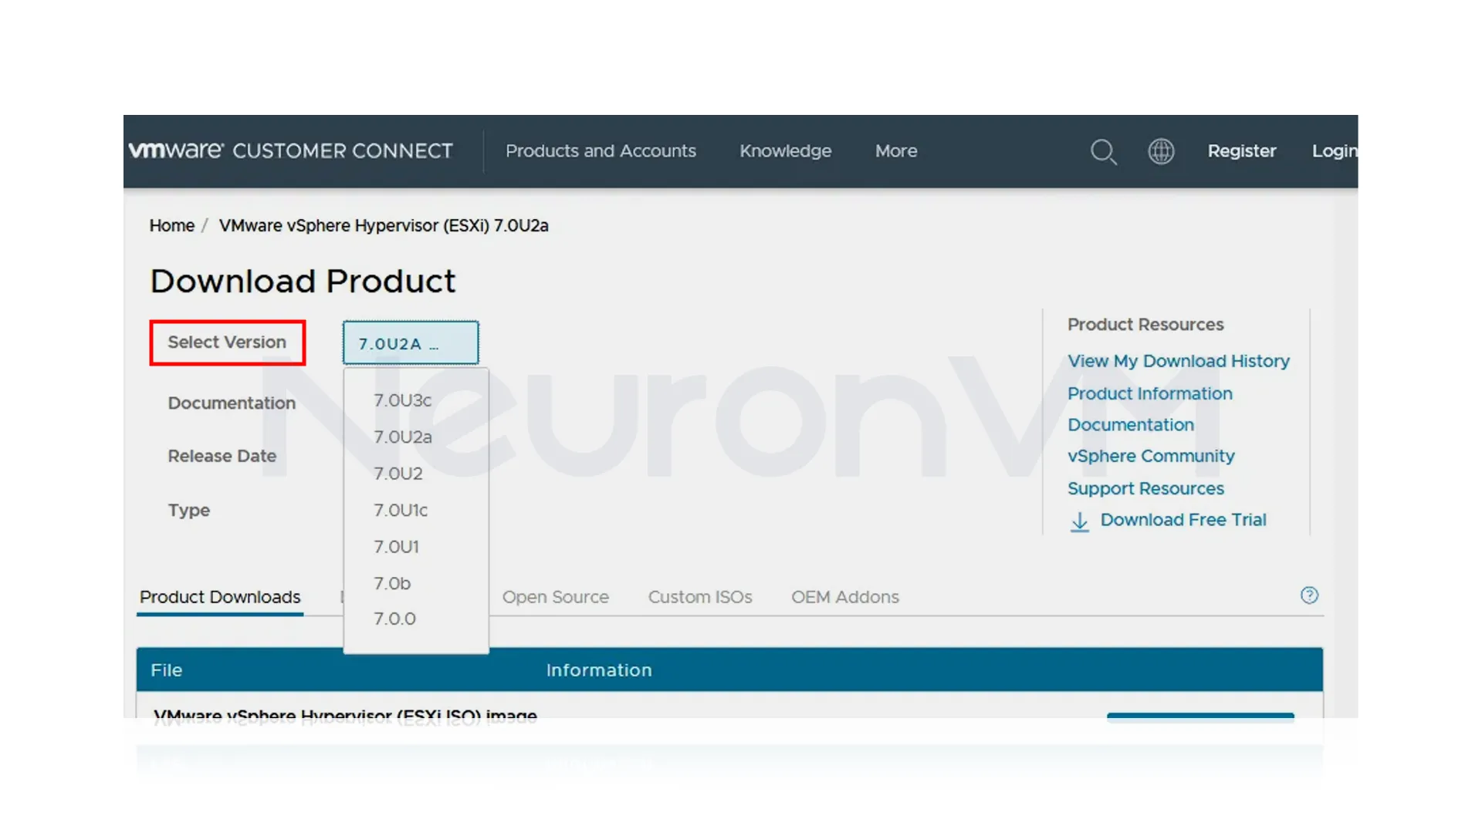This screenshot has height=833, width=1482.
Task: Click the VMware Customer Connect logo
Action: pos(290,150)
